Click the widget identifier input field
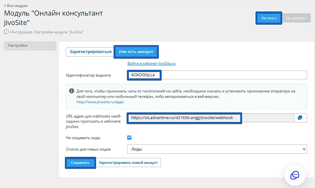 point(216,75)
